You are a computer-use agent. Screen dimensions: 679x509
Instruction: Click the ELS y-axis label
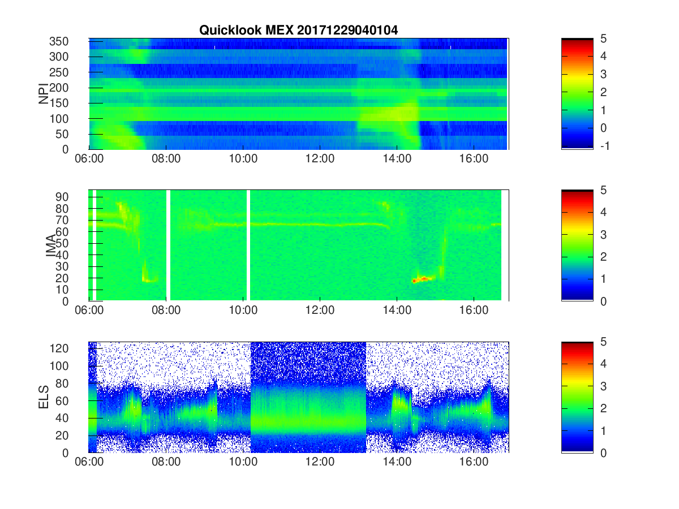pyautogui.click(x=45, y=397)
